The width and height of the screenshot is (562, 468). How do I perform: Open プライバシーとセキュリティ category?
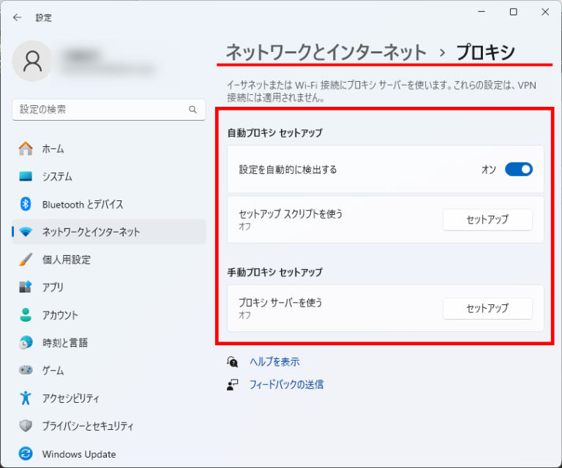coord(109,426)
